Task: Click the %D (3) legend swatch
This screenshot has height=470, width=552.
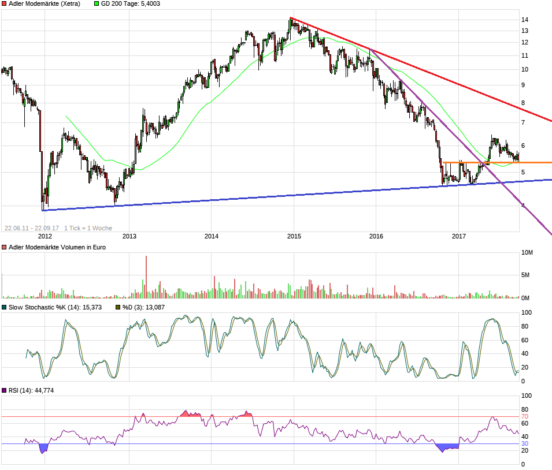Action: (x=118, y=307)
